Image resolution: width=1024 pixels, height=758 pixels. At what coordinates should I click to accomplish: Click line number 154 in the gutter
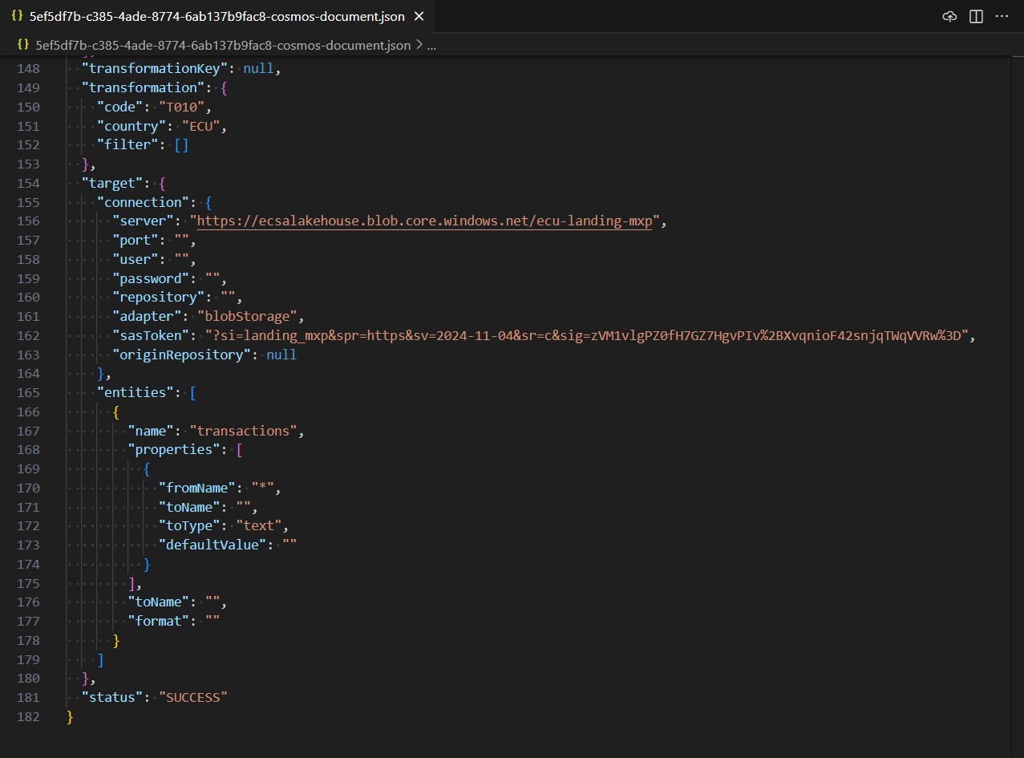[x=28, y=183]
